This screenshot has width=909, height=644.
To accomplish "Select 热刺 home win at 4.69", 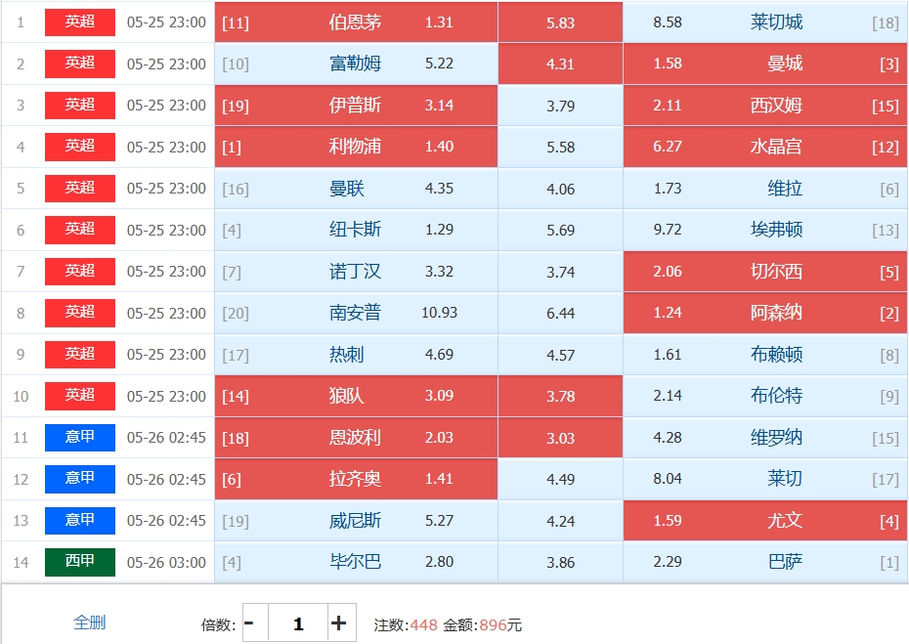I will point(356,354).
